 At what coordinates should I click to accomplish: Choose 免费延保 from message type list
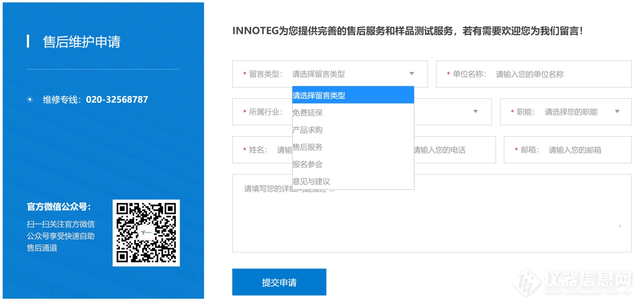coord(353,112)
